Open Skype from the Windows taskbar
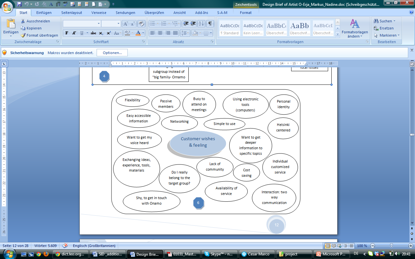This screenshot has height=259, width=415. (x=219, y=254)
